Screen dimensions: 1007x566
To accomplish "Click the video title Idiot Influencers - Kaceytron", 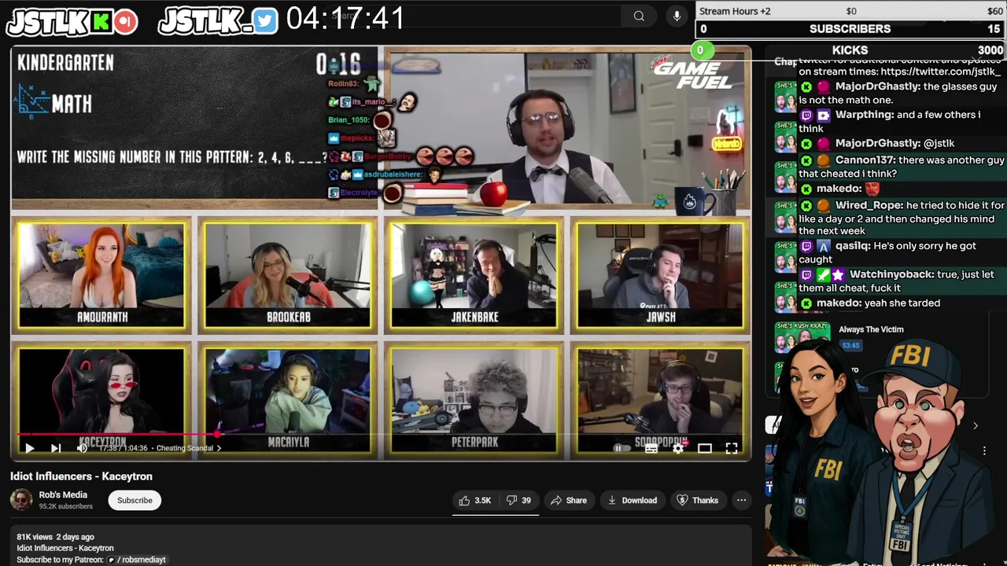I will click(x=81, y=476).
